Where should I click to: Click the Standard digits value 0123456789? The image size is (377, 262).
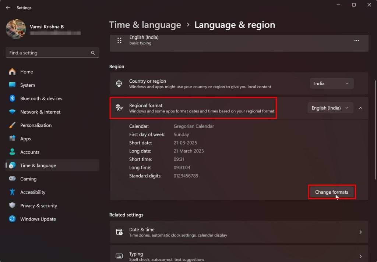point(186,176)
